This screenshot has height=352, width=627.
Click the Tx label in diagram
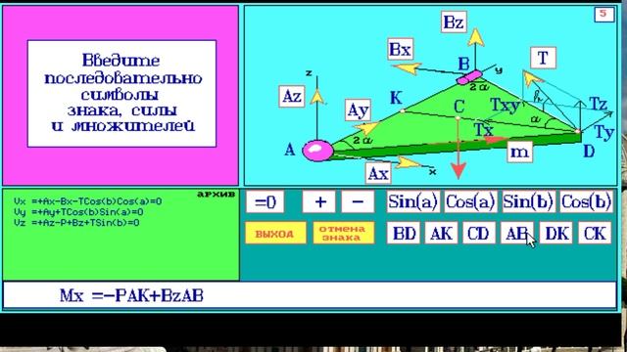(x=484, y=129)
